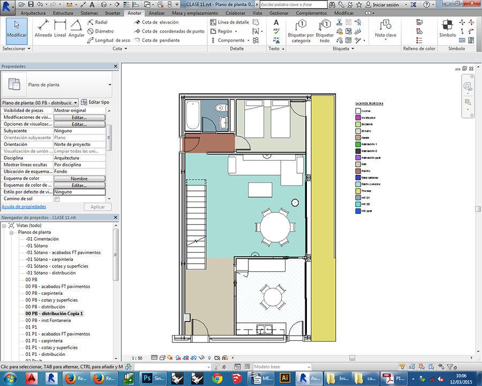Click Editar tipo in the Properties panel

click(x=95, y=102)
